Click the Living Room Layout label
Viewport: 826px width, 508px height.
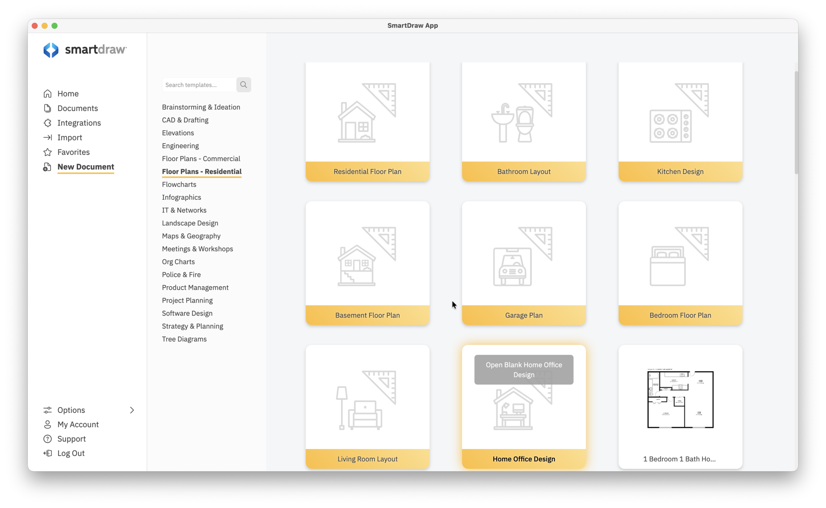(x=367, y=459)
